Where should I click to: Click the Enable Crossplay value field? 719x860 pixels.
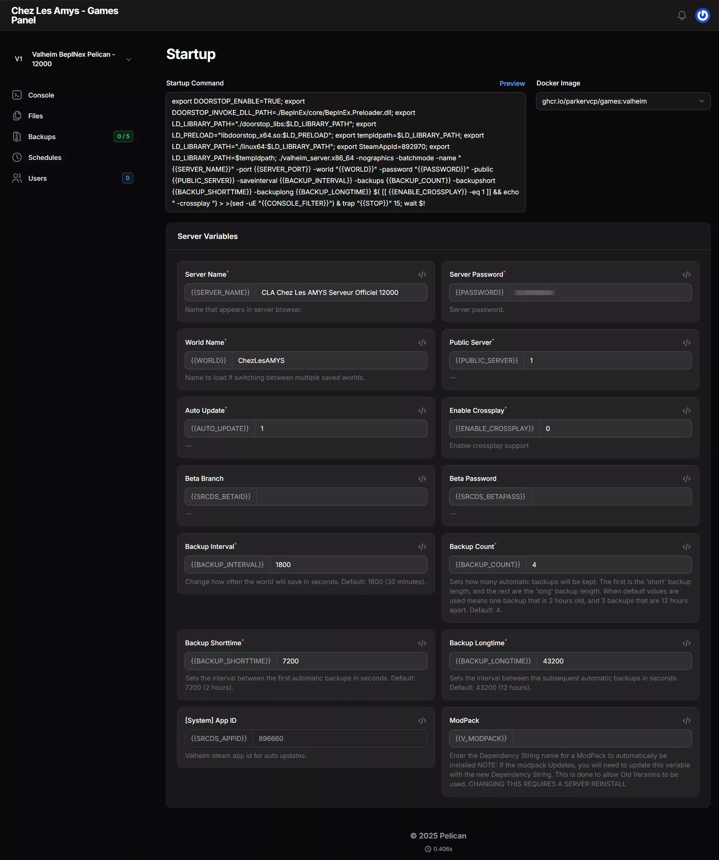point(615,428)
